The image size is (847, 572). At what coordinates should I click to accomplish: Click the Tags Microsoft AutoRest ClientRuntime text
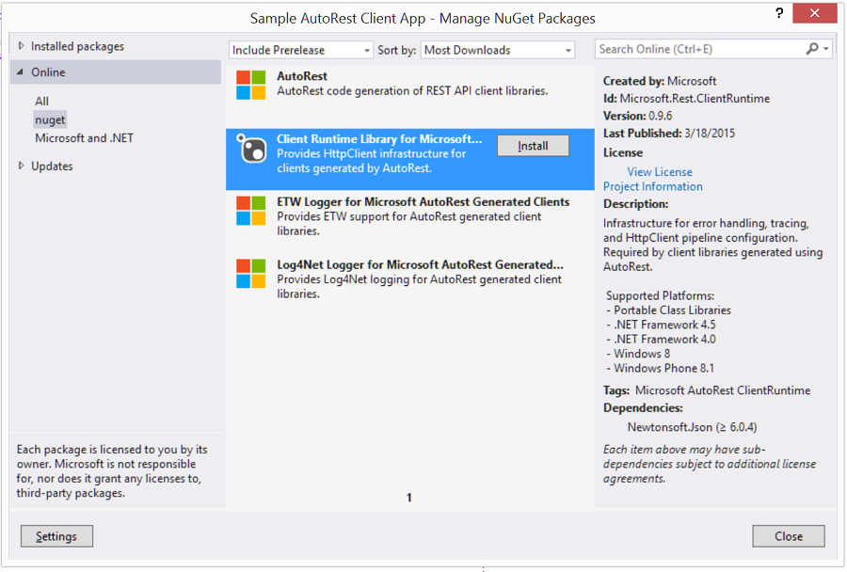707,390
